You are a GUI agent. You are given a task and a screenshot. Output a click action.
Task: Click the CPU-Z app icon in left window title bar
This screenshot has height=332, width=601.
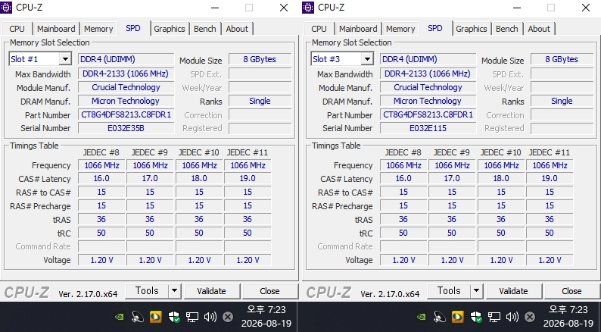6,8
